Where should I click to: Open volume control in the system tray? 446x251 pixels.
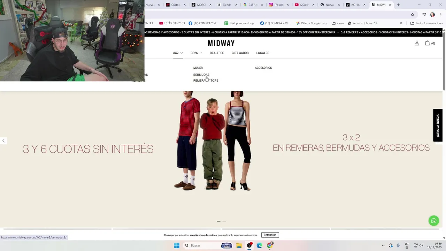(421, 245)
